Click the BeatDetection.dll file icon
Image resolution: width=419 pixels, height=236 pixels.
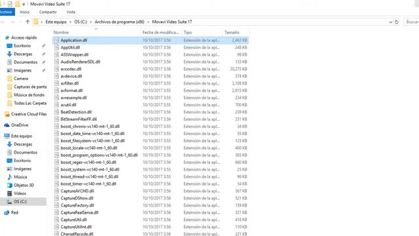pyautogui.click(x=56, y=112)
